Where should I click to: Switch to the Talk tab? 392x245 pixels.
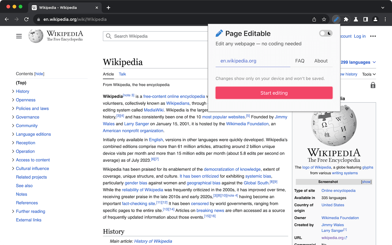pyautogui.click(x=122, y=74)
